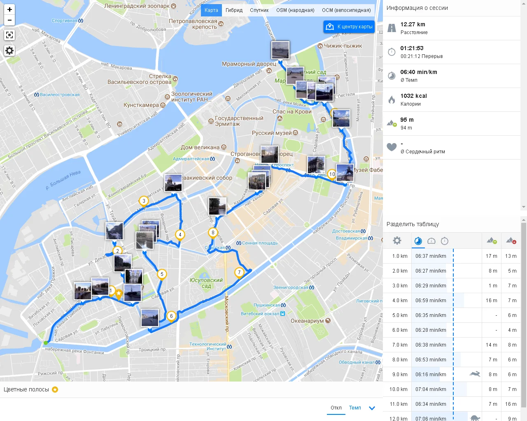Open photo thumbnail next to Исаакиевский собор

click(173, 183)
